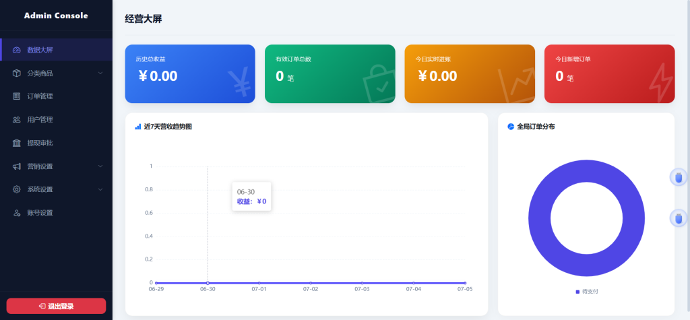Image resolution: width=690 pixels, height=320 pixels.
Task: Click the box icon beside 分类商品
Action: pyautogui.click(x=17, y=73)
